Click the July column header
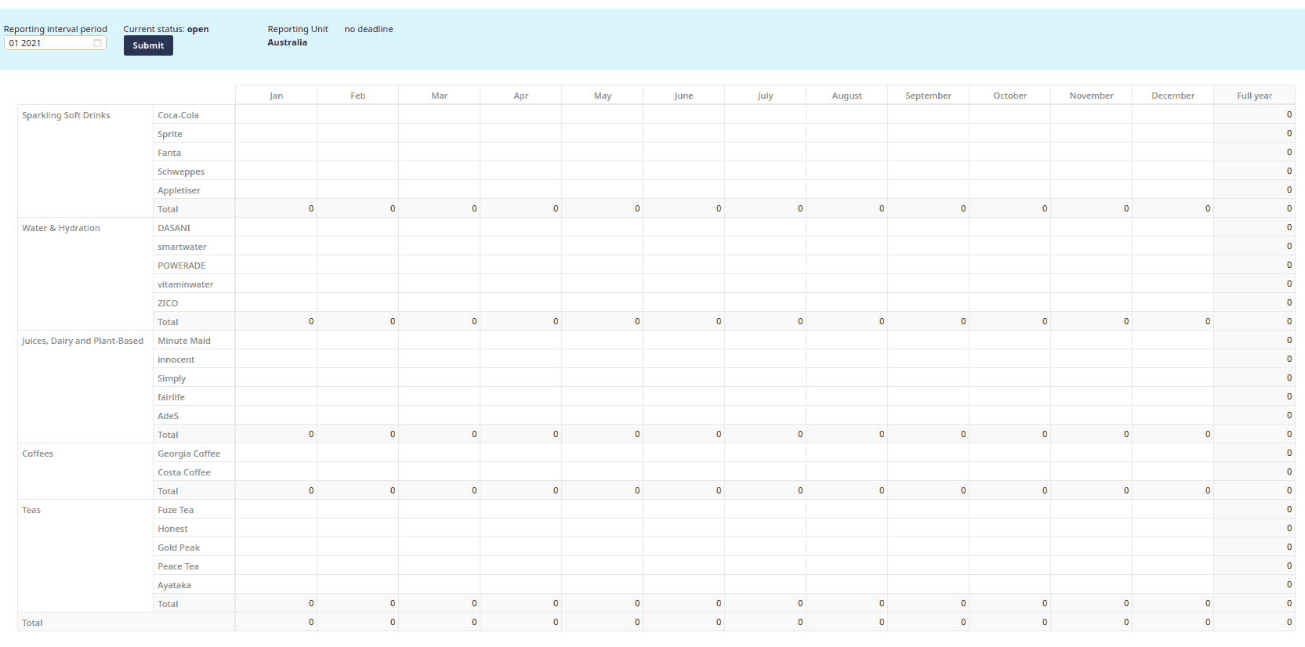The height and width of the screenshot is (647, 1305). tap(765, 96)
